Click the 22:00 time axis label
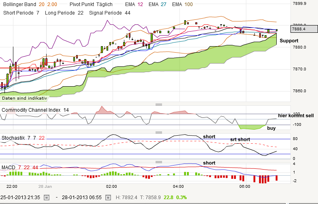The width and height of the screenshot is (318, 204). (x=12, y=186)
